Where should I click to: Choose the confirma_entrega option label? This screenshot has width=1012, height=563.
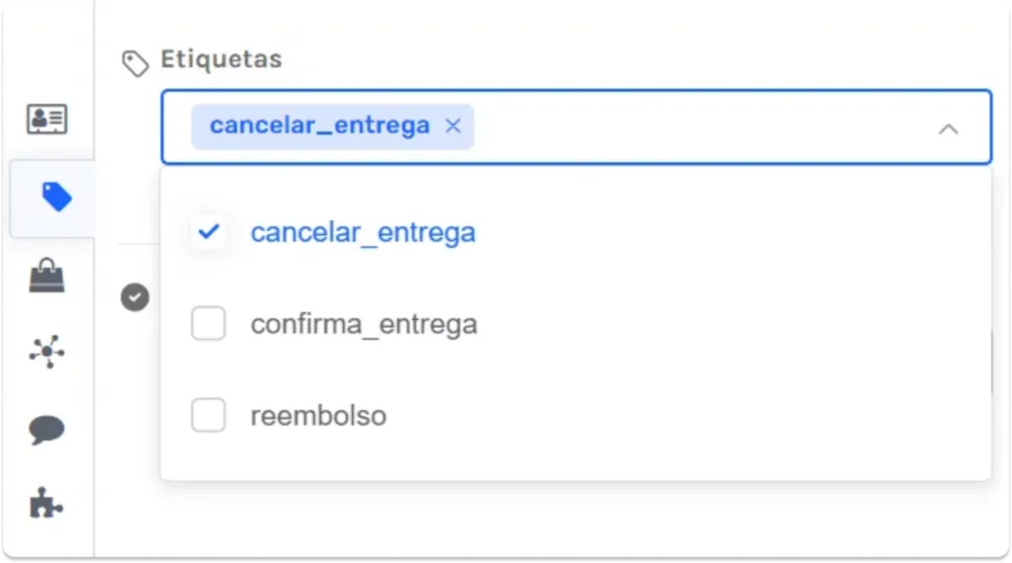[x=364, y=324]
